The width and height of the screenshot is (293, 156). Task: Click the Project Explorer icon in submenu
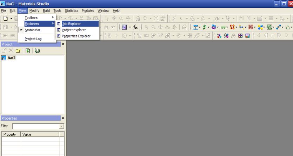[59, 30]
